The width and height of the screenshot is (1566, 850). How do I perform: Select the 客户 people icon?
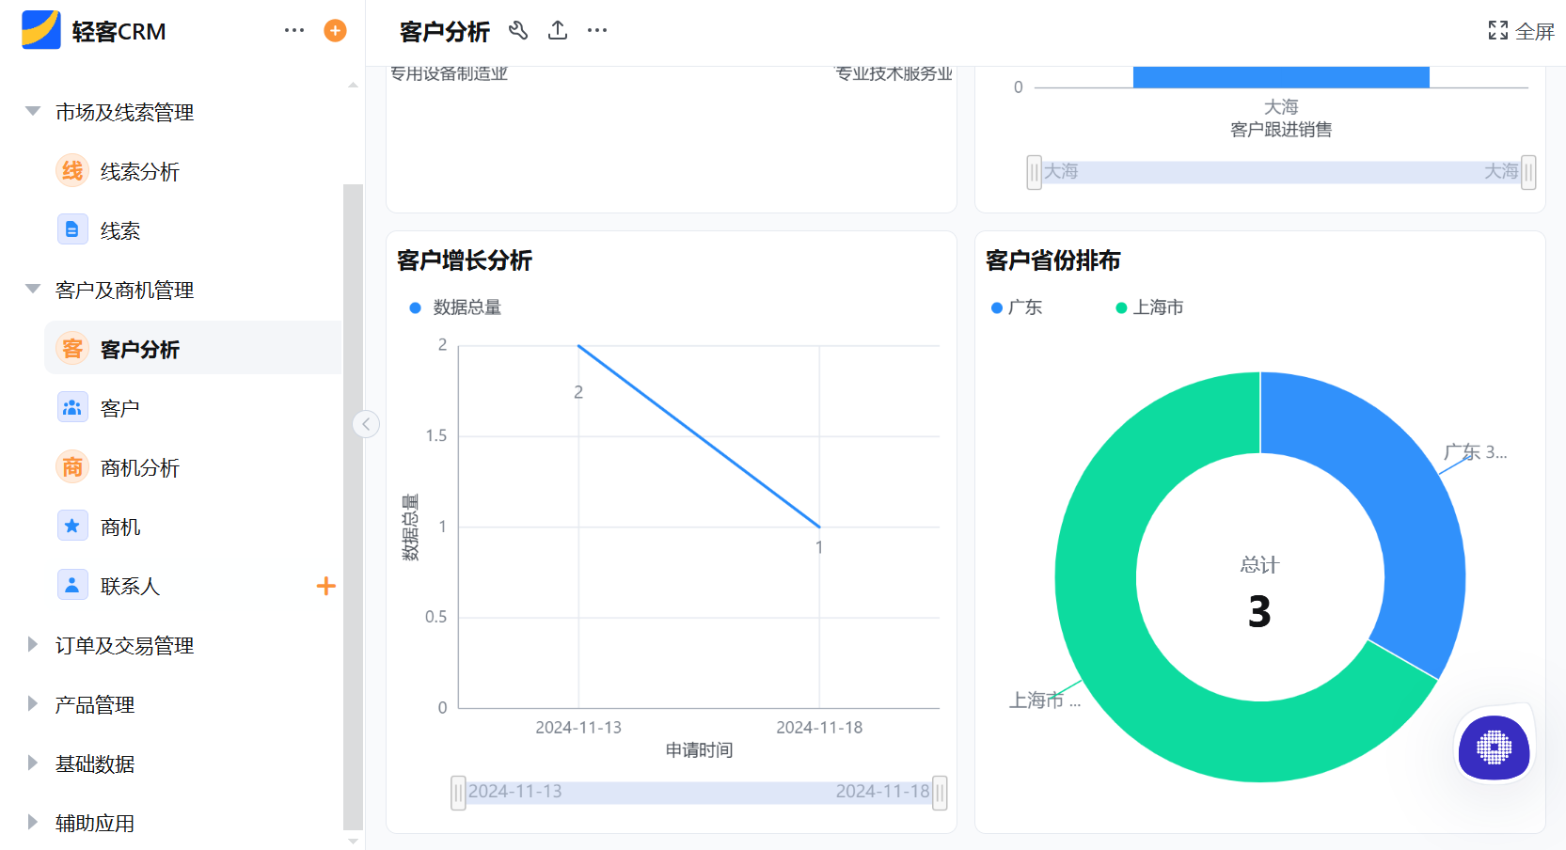pos(71,407)
